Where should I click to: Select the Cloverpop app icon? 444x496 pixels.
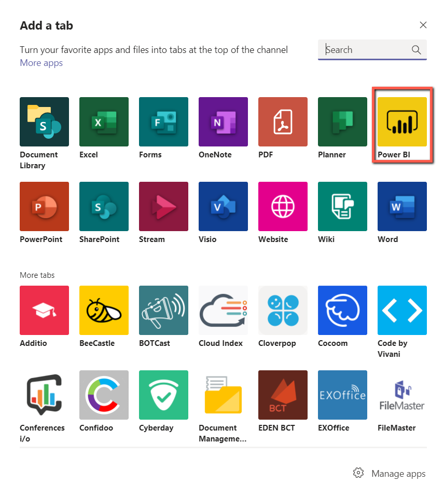pos(283,310)
